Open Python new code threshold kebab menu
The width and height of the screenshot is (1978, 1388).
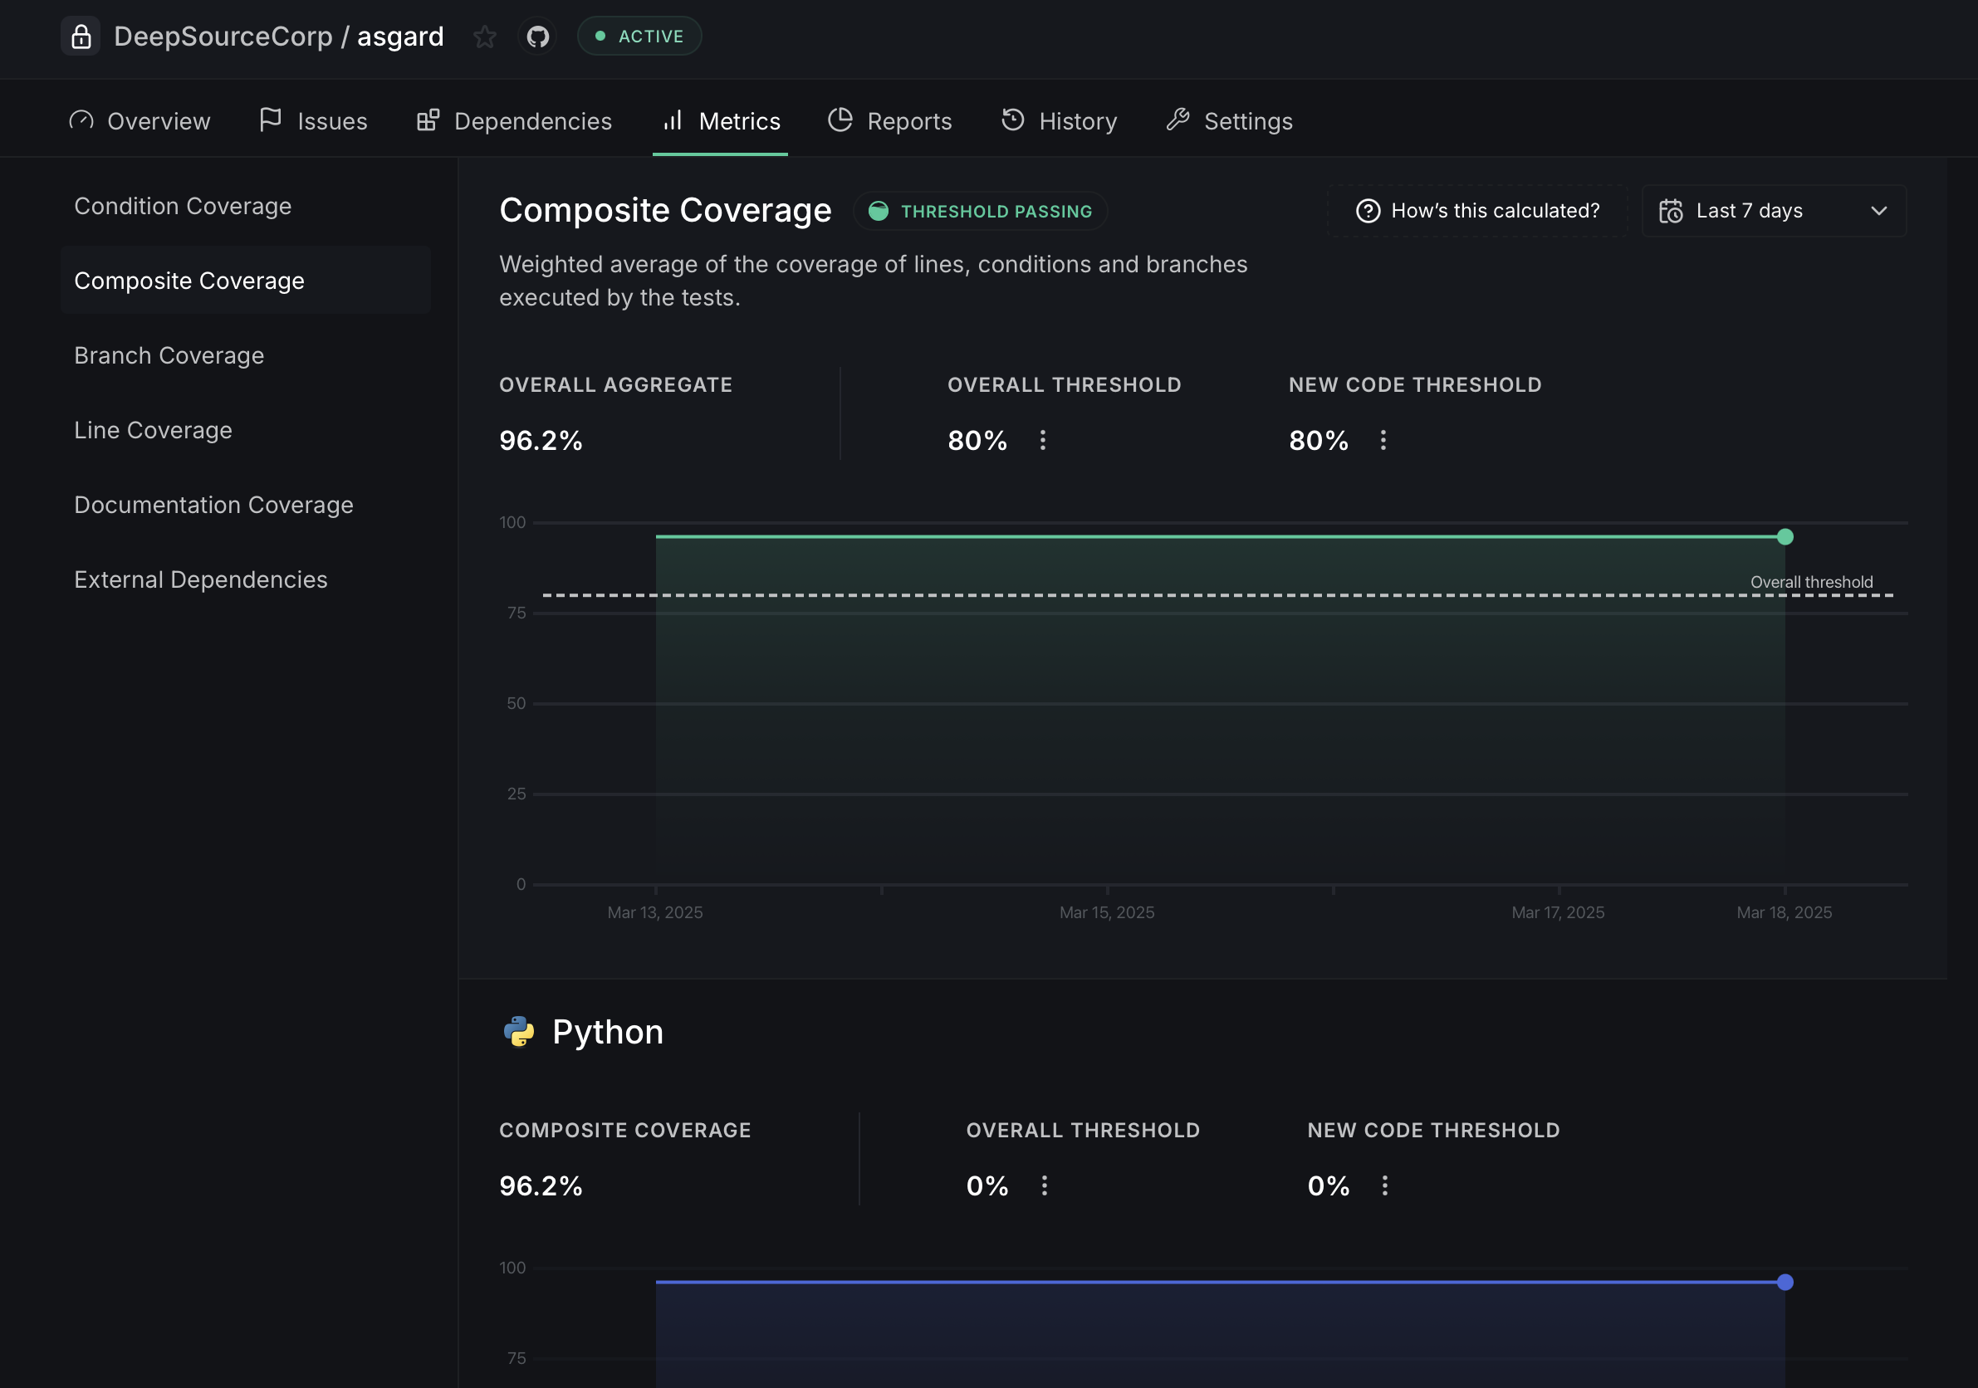click(x=1384, y=1185)
